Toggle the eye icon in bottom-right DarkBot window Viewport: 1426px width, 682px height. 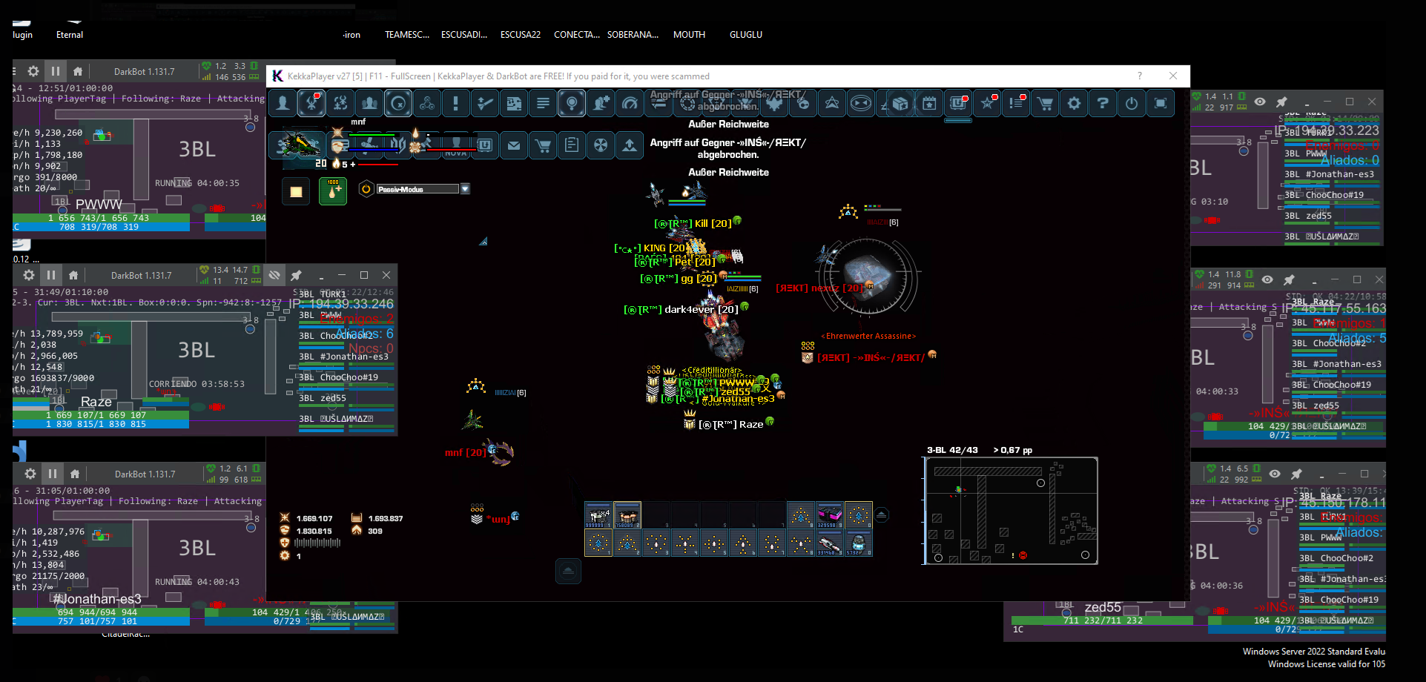click(1275, 474)
